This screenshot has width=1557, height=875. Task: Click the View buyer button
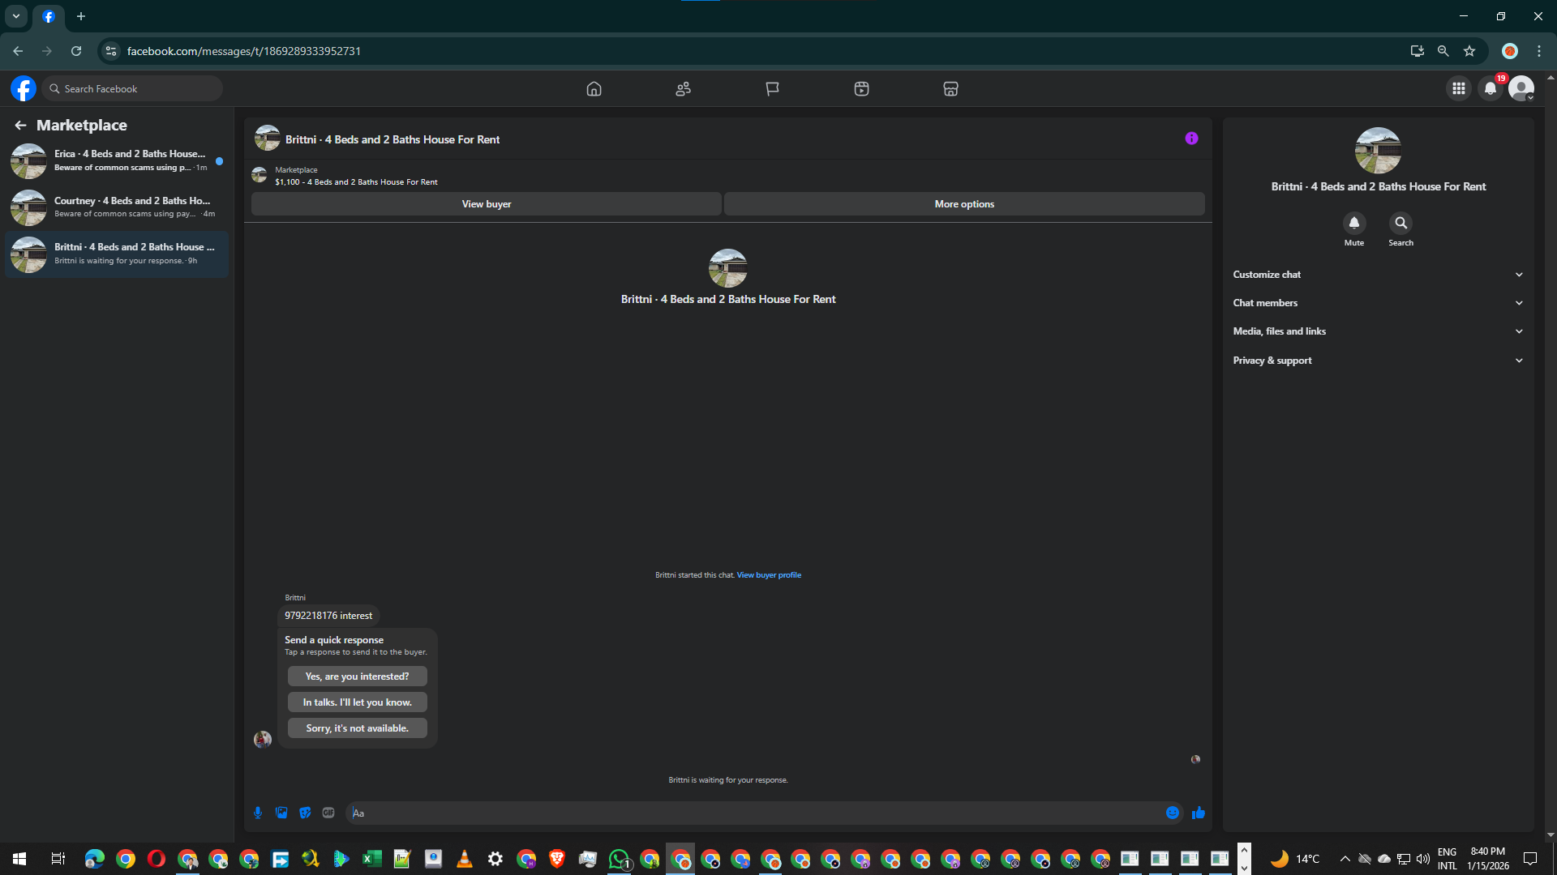(x=487, y=204)
